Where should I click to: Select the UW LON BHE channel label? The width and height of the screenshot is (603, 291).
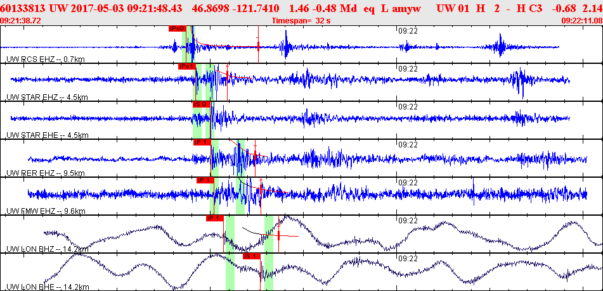(48, 287)
